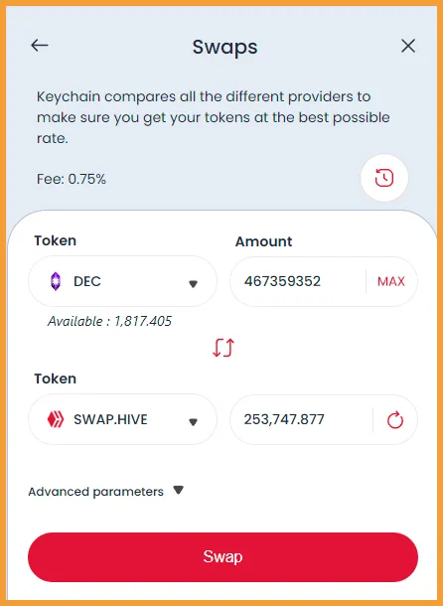Click the Fee: 0.75% text

coord(72,179)
